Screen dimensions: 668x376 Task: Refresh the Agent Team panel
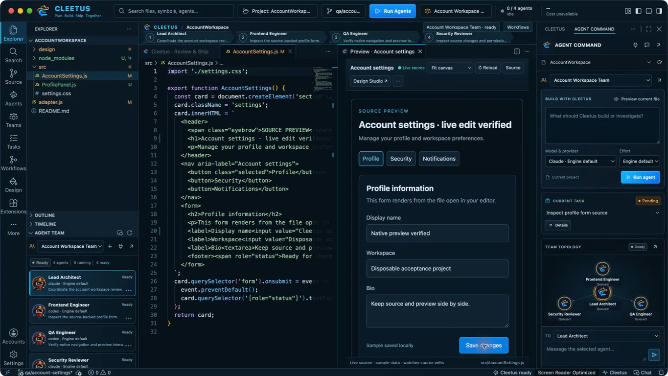coord(130,233)
